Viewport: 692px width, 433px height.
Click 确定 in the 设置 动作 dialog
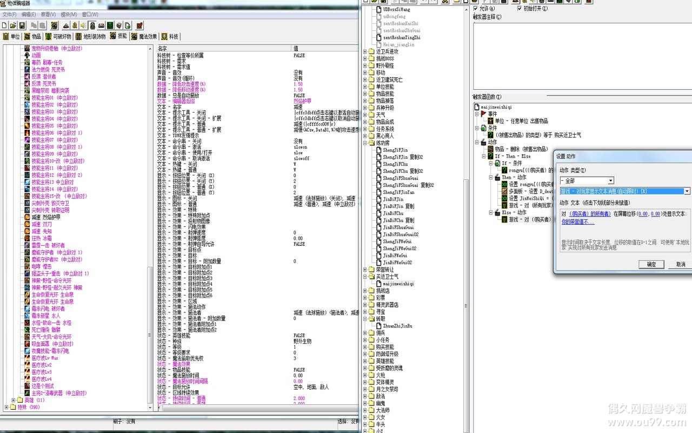651,264
